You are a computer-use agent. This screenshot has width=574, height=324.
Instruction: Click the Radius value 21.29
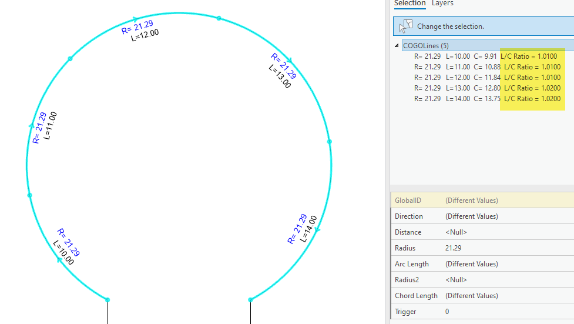pyautogui.click(x=453, y=248)
